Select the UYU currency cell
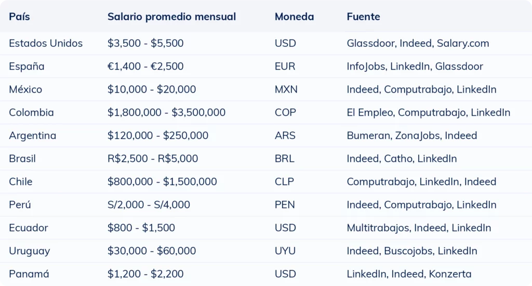Viewport: 532px width, 286px height. pos(285,251)
